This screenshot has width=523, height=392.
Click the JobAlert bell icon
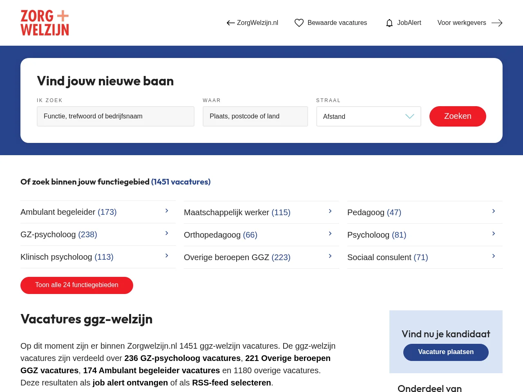point(389,23)
